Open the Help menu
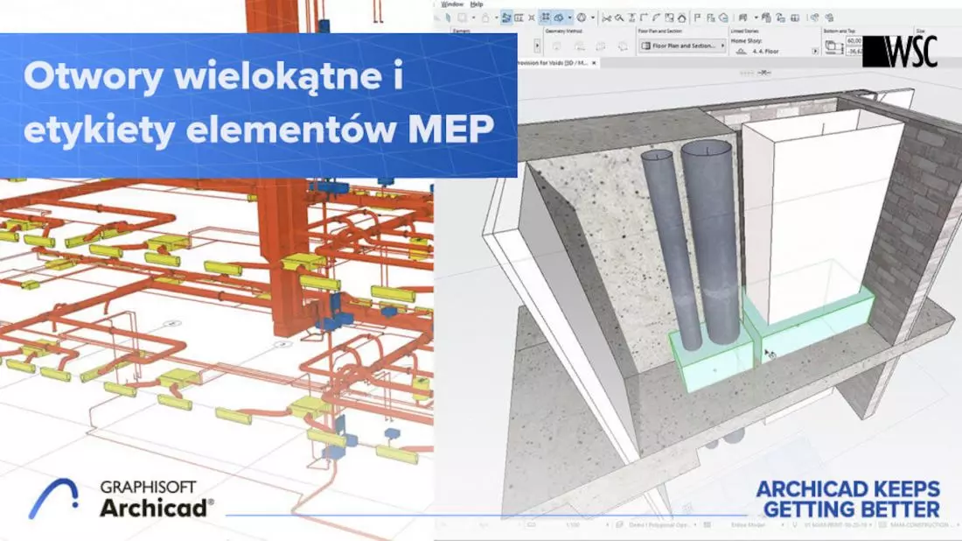 (x=477, y=4)
